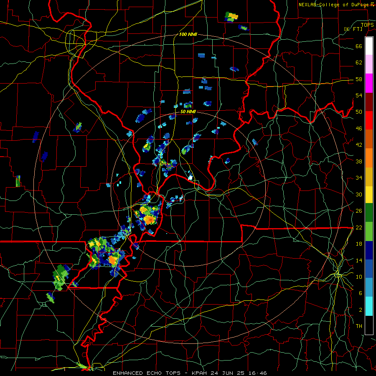Click the 2 legend value
Image resolution: width=376 pixels, height=376 pixels.
point(361,310)
